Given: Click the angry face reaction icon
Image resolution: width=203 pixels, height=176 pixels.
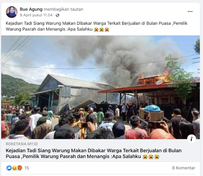Looking at the screenshot, I should pyautogui.click(x=20, y=168).
